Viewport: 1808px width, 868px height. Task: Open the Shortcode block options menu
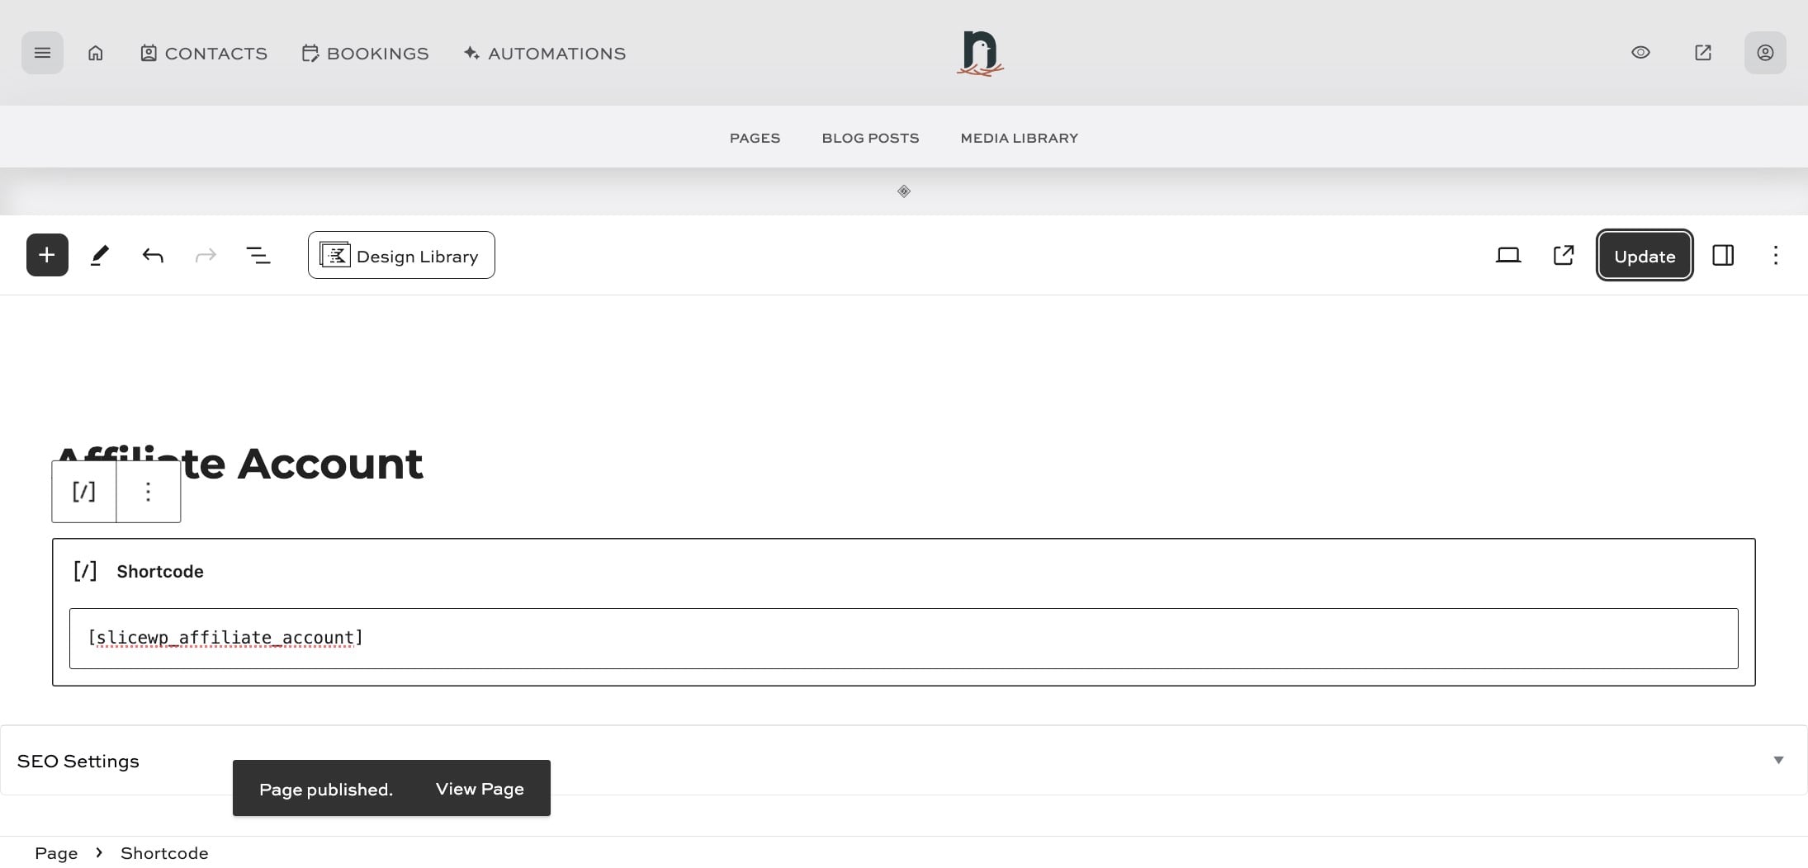coord(147,491)
